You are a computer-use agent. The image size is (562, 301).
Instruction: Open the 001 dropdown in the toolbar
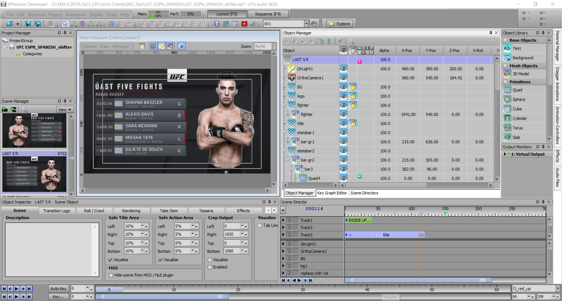coord(306,24)
